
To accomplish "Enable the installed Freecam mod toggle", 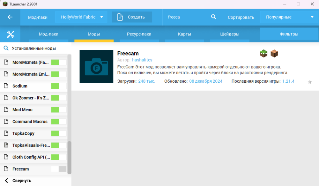I will [x=59, y=169].
